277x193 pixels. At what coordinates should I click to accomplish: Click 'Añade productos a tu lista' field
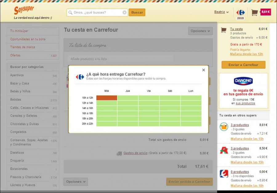(120, 59)
